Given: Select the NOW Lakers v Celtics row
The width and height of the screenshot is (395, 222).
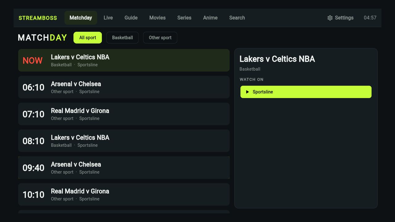Looking at the screenshot, I should [x=124, y=60].
